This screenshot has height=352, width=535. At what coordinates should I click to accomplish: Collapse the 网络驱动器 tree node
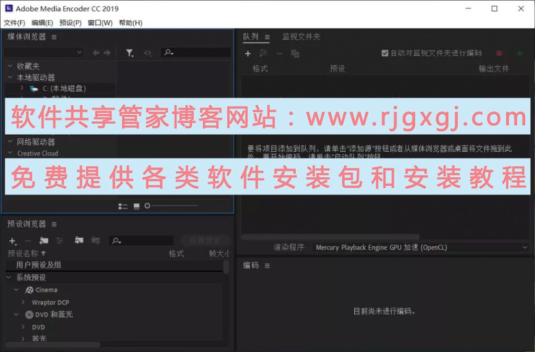[x=10, y=142]
